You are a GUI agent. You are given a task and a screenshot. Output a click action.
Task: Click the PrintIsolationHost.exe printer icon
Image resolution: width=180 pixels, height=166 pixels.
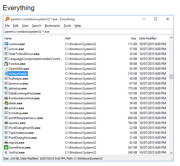click(x=6, y=98)
